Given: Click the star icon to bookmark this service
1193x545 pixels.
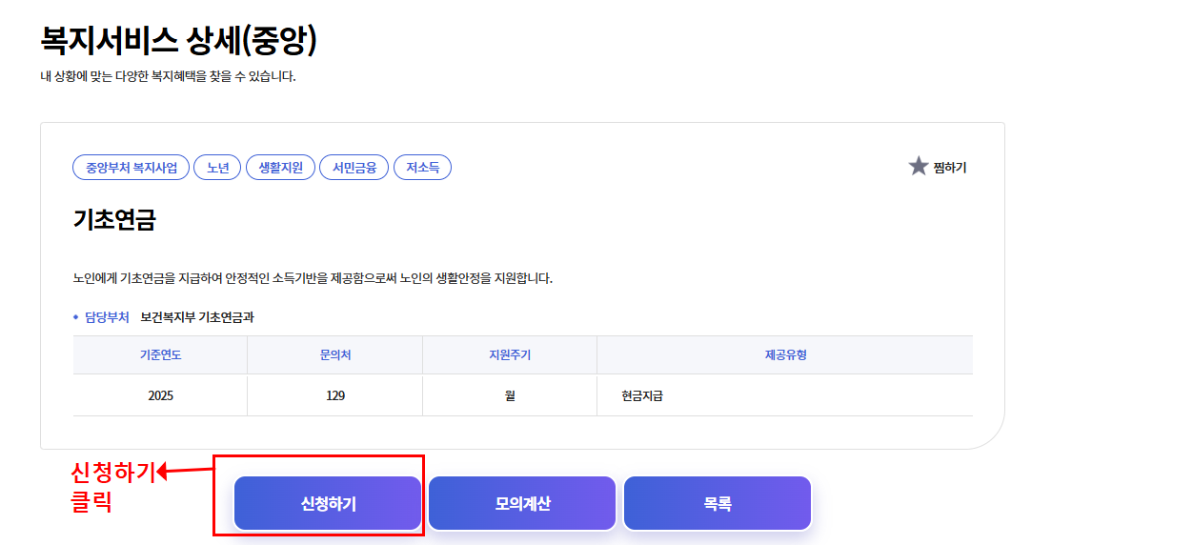Looking at the screenshot, I should pyautogui.click(x=918, y=167).
